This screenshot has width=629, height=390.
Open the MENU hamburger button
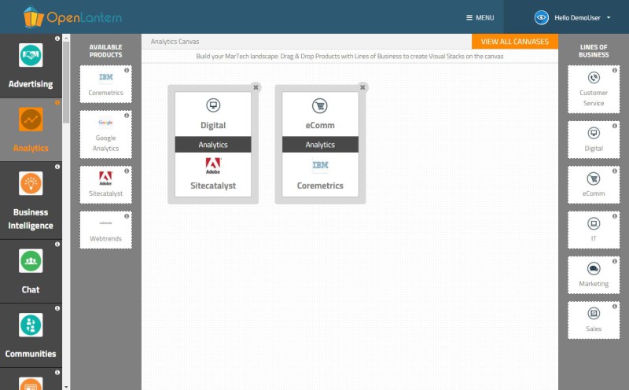(x=480, y=17)
